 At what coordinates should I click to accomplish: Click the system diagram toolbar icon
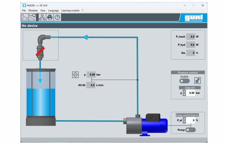42,17
